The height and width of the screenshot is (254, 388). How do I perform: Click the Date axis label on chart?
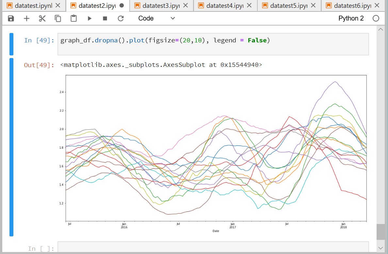(x=216, y=231)
